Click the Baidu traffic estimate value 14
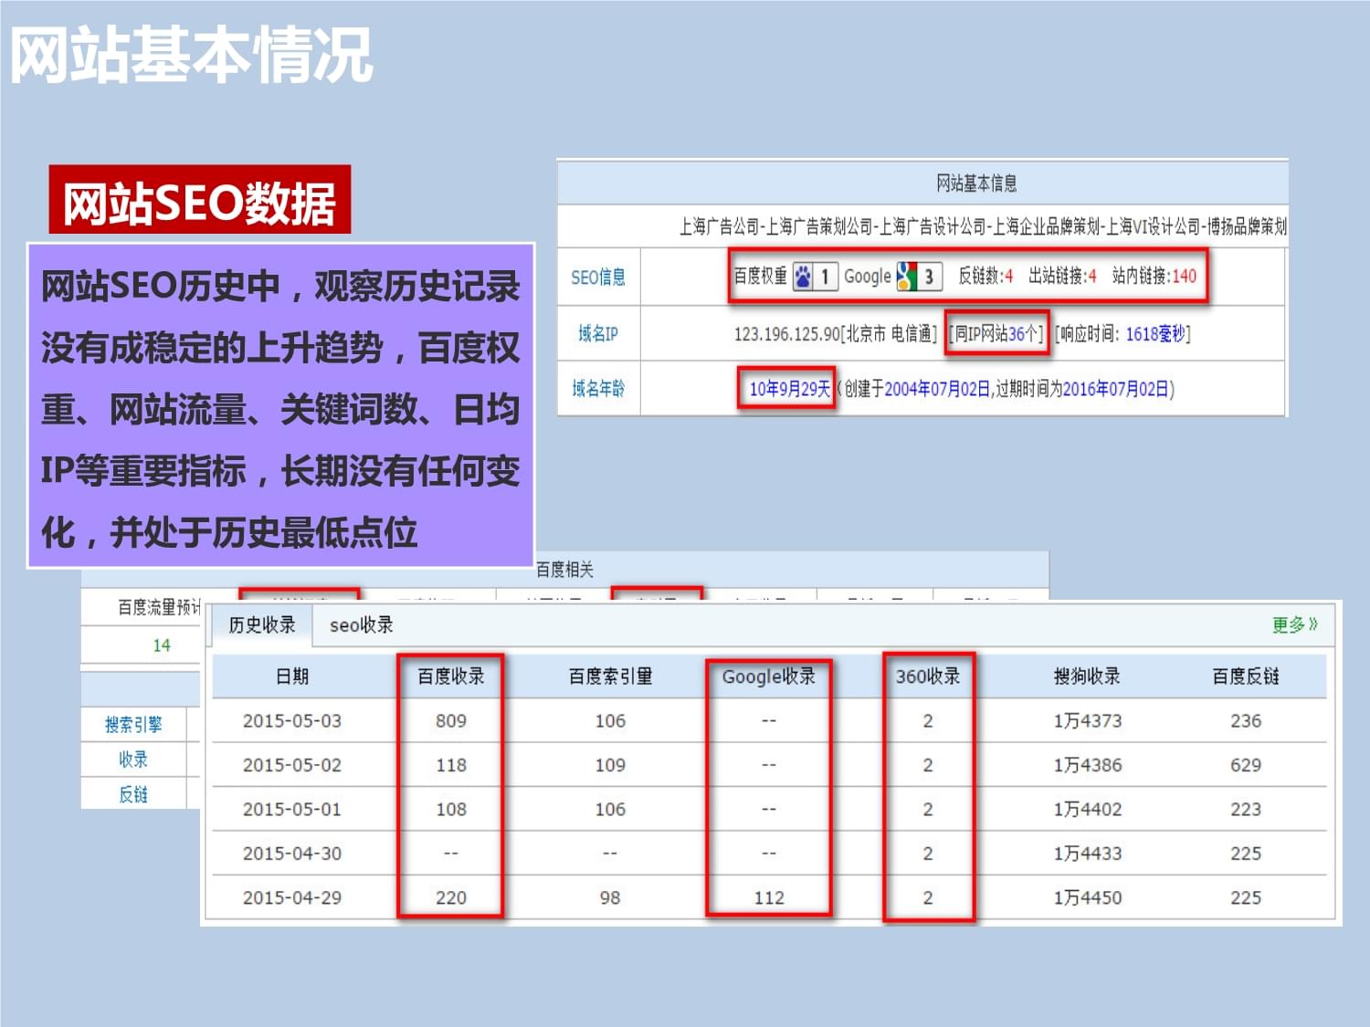The width and height of the screenshot is (1370, 1027). (x=162, y=645)
